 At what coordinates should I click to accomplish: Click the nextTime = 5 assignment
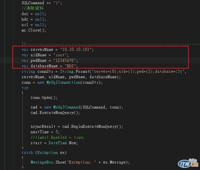click(45, 132)
